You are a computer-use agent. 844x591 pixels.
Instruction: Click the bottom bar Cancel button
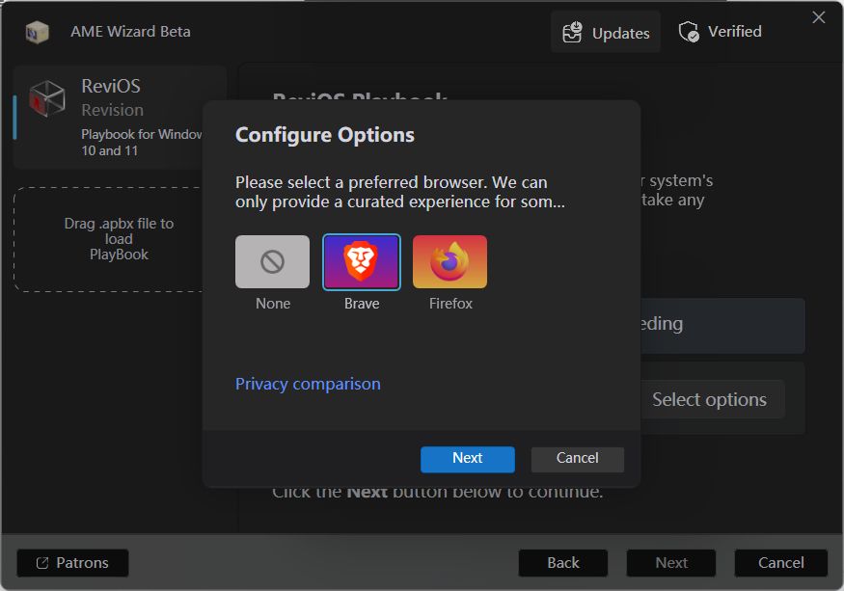(x=781, y=563)
